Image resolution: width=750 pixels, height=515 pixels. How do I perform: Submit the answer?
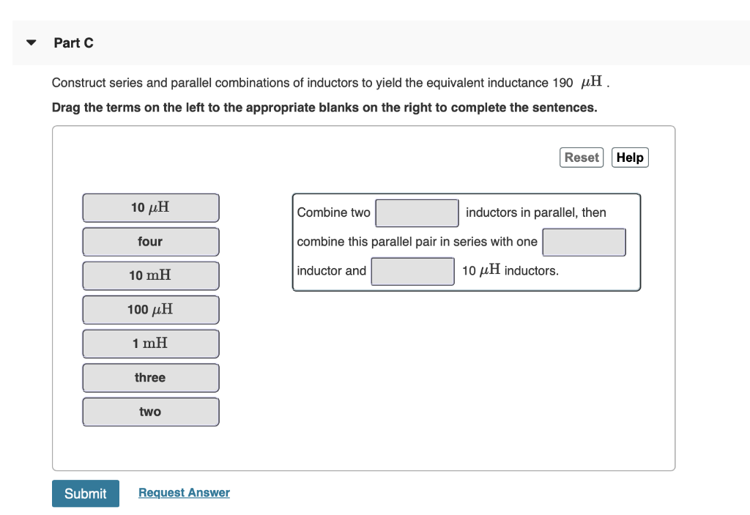pyautogui.click(x=85, y=493)
